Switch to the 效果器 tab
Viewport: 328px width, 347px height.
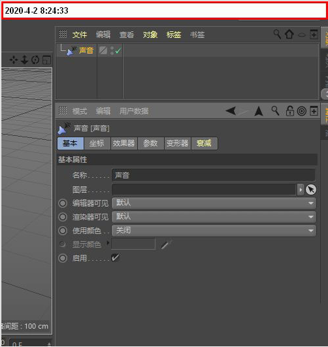click(124, 143)
